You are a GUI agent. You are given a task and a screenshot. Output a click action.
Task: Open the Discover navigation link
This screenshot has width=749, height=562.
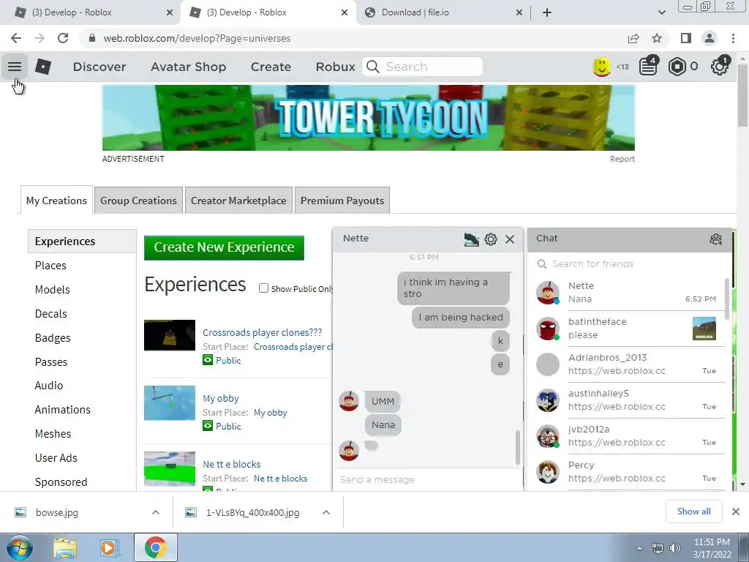point(99,67)
